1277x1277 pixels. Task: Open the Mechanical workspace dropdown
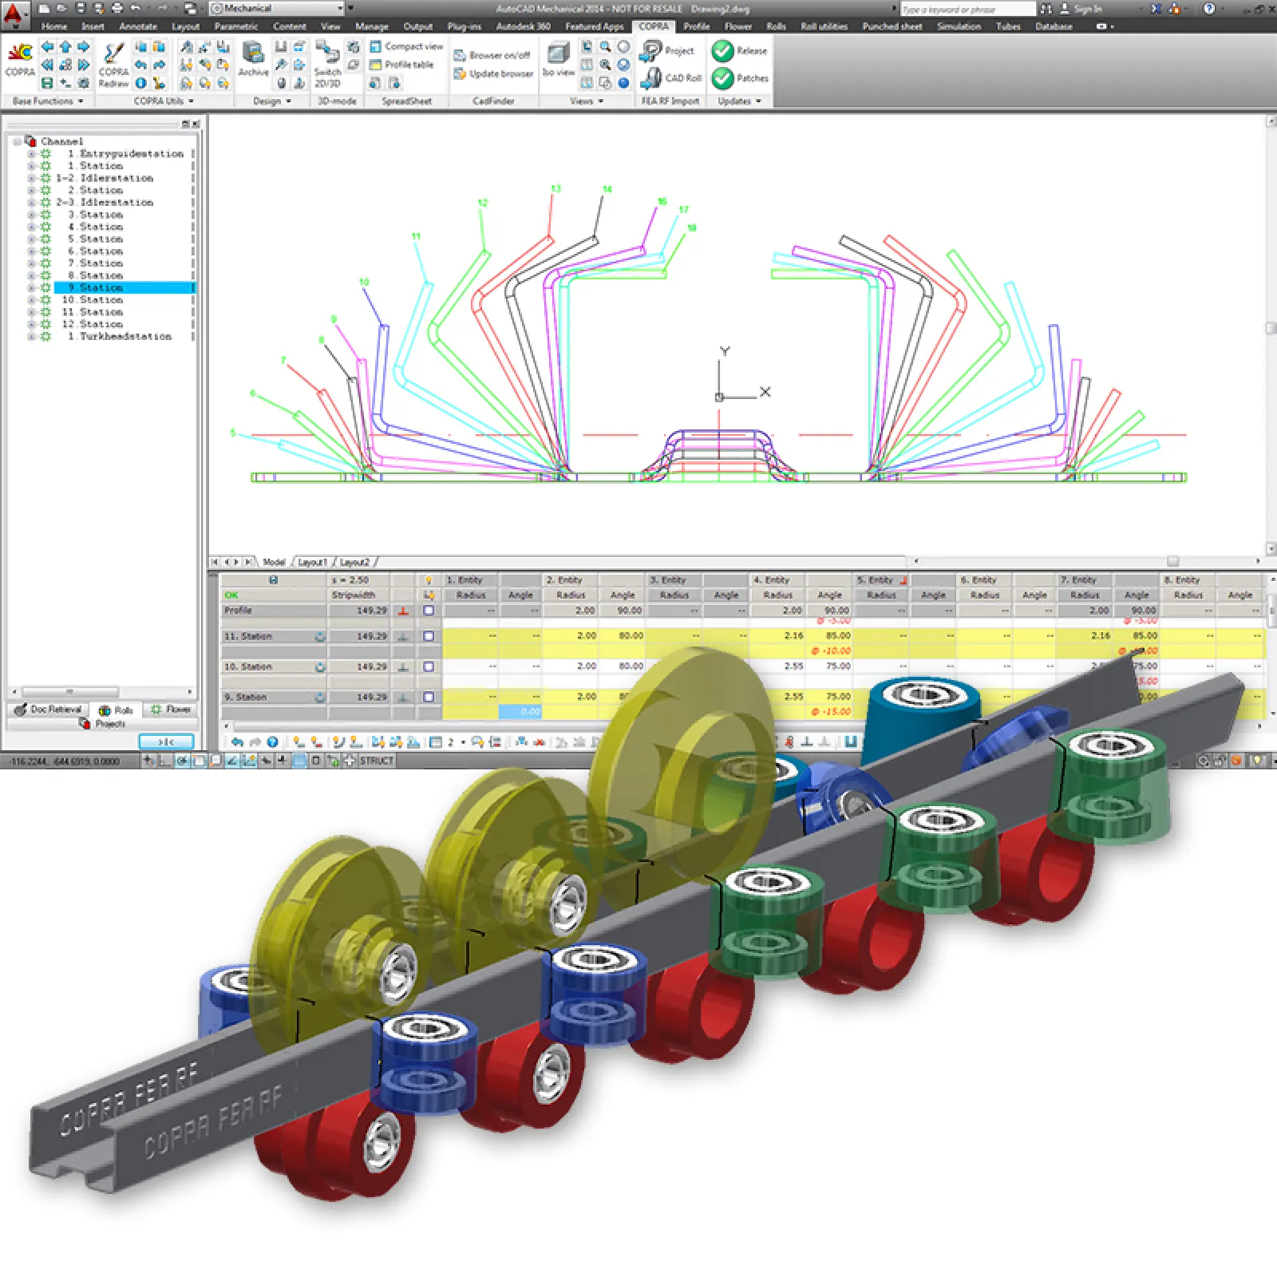[339, 8]
